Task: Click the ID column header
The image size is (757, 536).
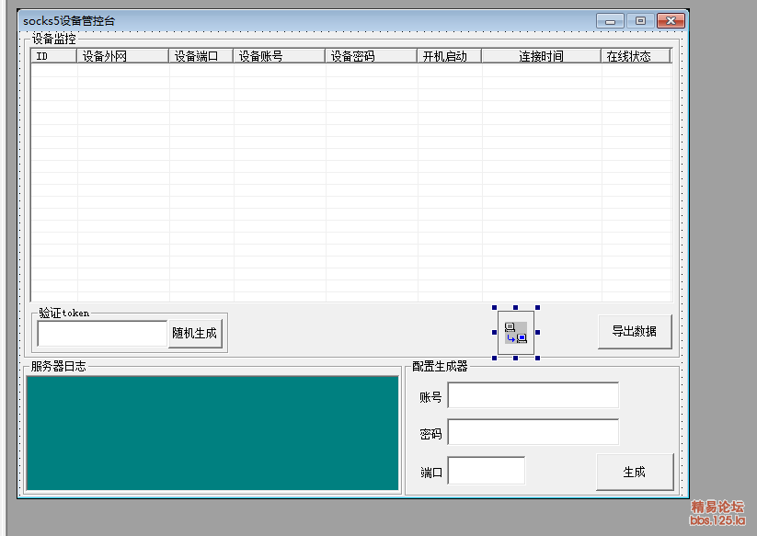Action: click(x=53, y=56)
